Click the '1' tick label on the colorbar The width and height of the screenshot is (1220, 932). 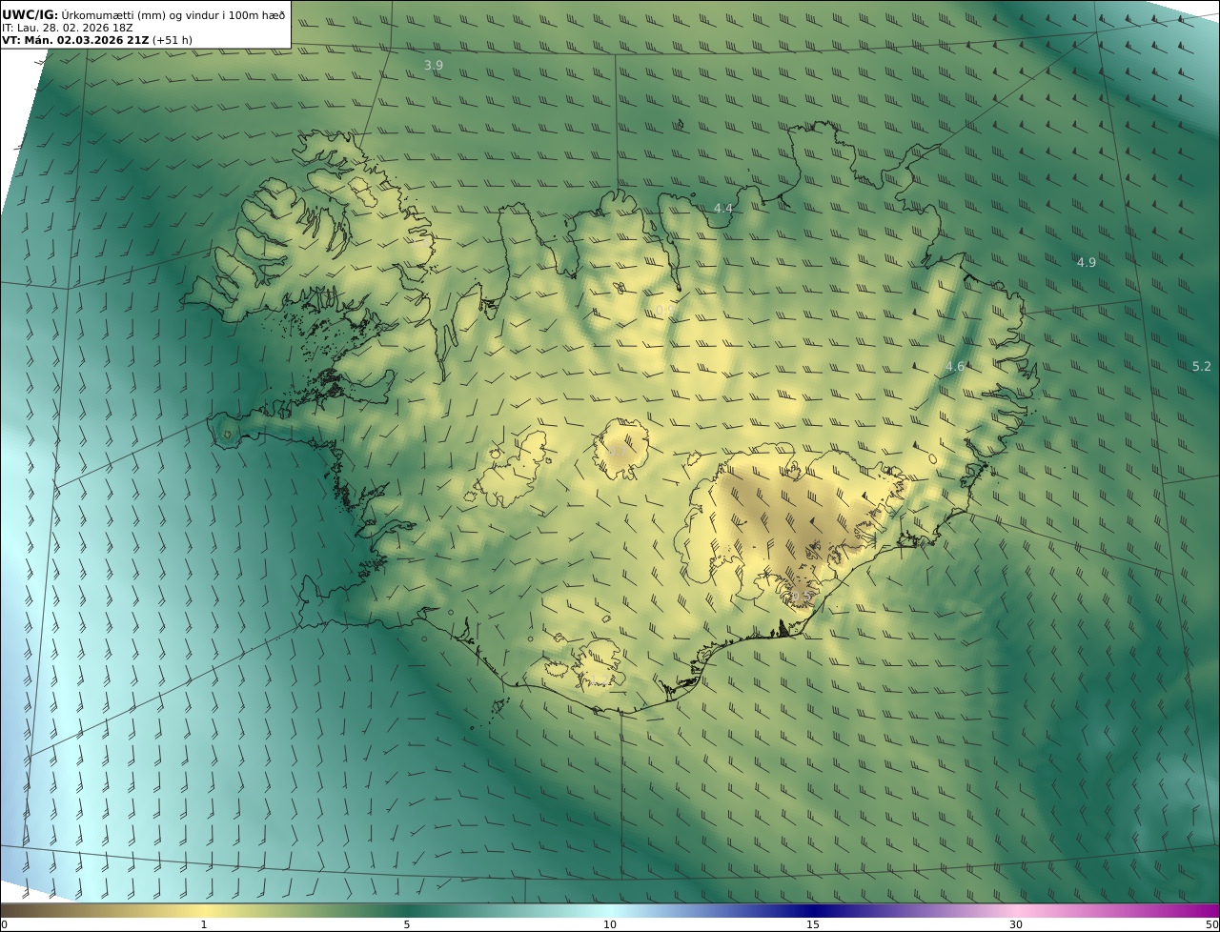(204, 924)
